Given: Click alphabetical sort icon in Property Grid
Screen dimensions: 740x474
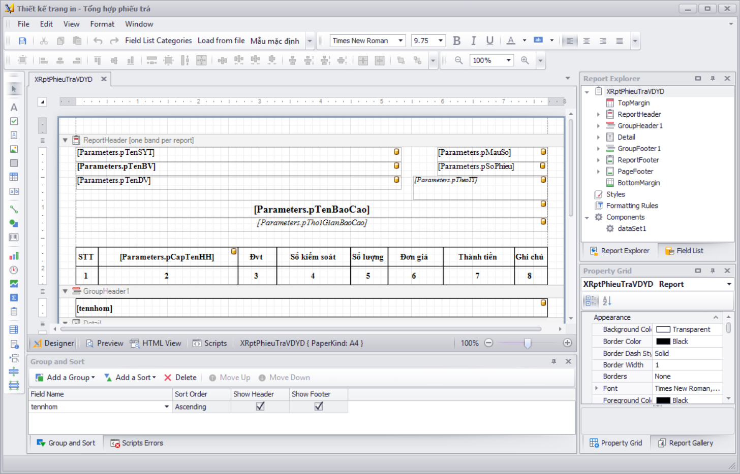Looking at the screenshot, I should [x=607, y=300].
